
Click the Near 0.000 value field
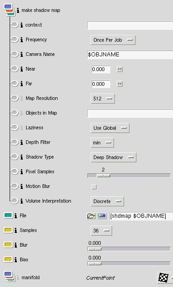[101, 69]
